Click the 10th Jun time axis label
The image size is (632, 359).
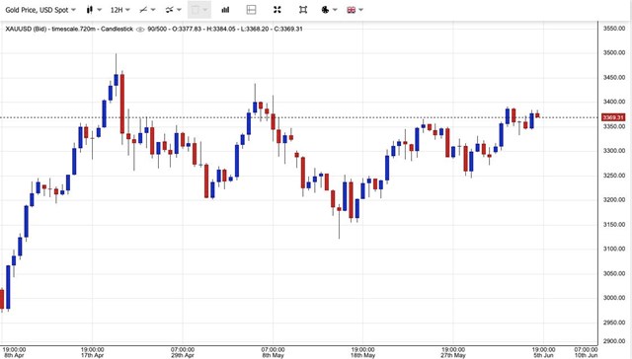(586, 355)
